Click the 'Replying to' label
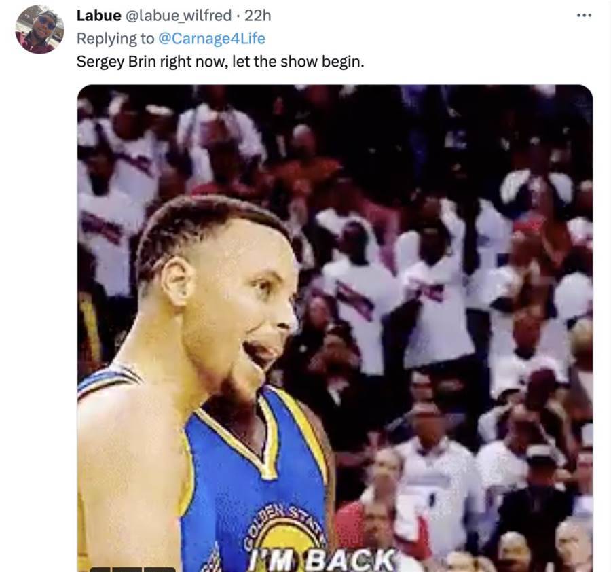 click(115, 39)
